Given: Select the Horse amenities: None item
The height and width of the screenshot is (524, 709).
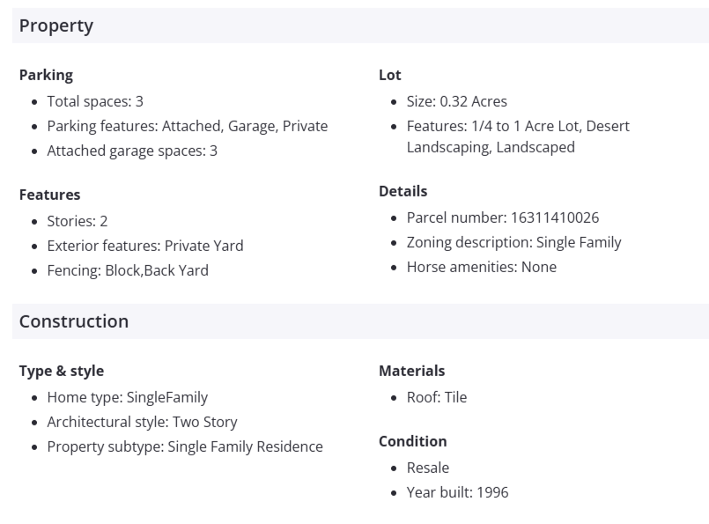Looking at the screenshot, I should pos(481,267).
